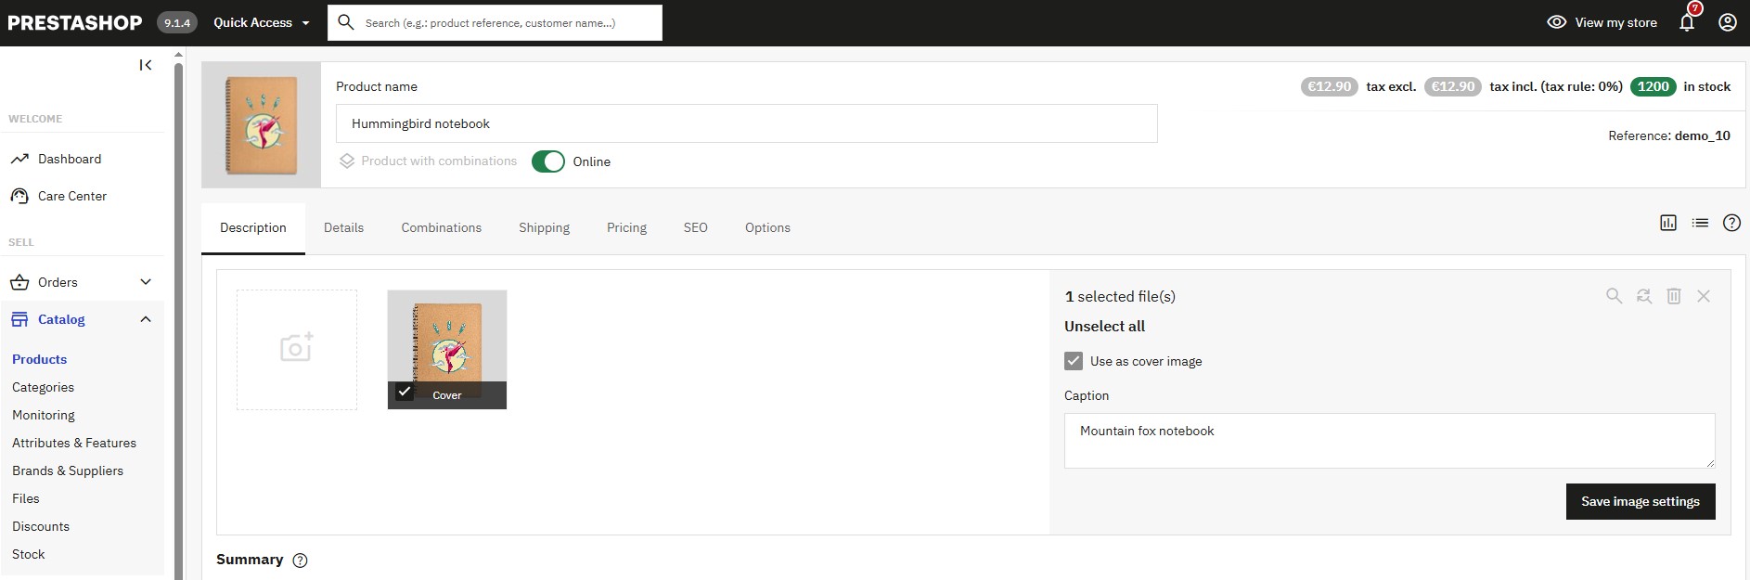The width and height of the screenshot is (1750, 580).
Task: Toggle the Online product switch
Action: coord(548,161)
